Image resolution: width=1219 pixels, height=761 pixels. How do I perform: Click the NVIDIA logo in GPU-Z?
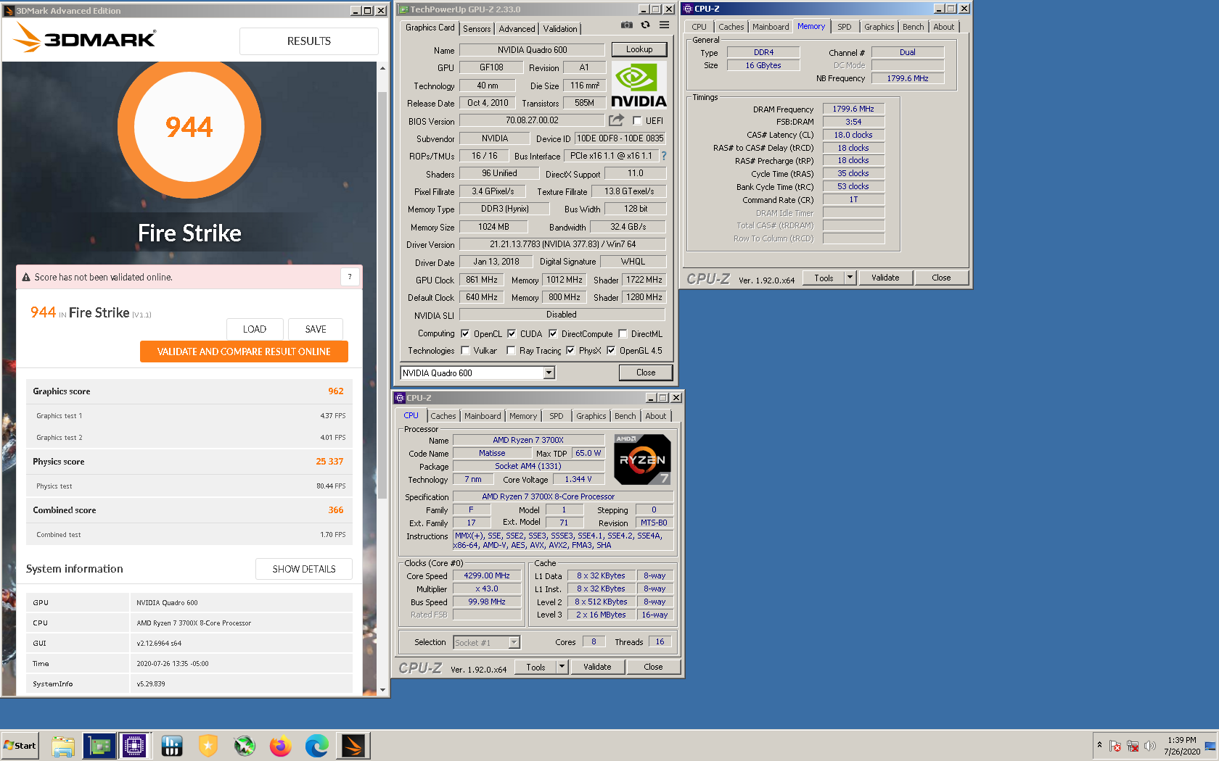[x=638, y=86]
